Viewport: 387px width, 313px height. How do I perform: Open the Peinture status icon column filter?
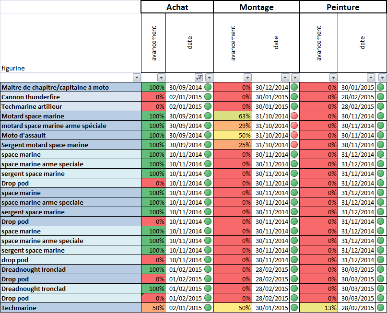[382, 78]
